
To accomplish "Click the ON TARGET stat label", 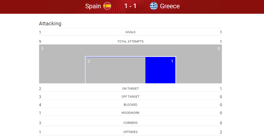I will (130, 89).
